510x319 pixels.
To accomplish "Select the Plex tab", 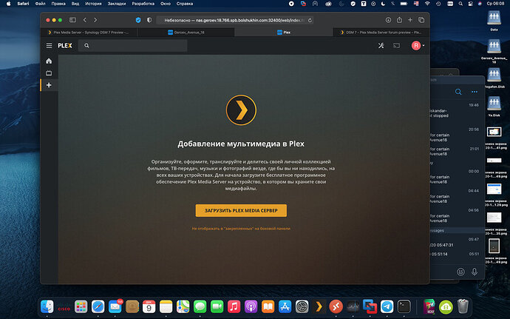I will point(284,33).
